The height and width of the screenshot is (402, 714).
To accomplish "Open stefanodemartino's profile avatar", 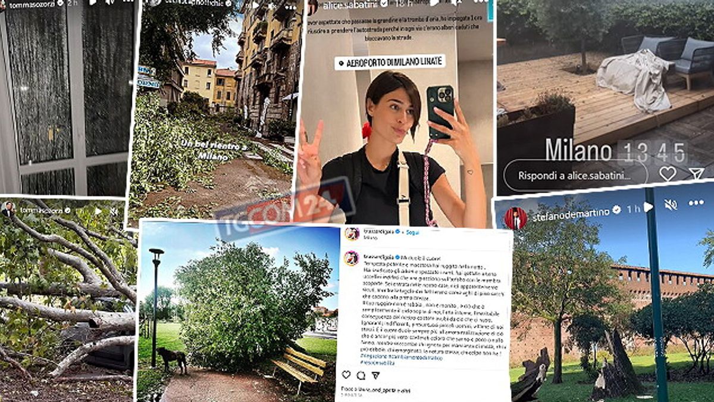I will (516, 218).
